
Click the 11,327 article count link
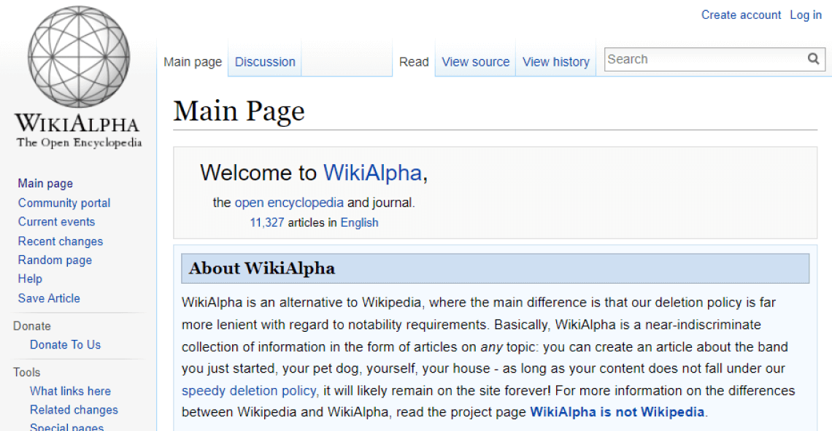pos(267,222)
